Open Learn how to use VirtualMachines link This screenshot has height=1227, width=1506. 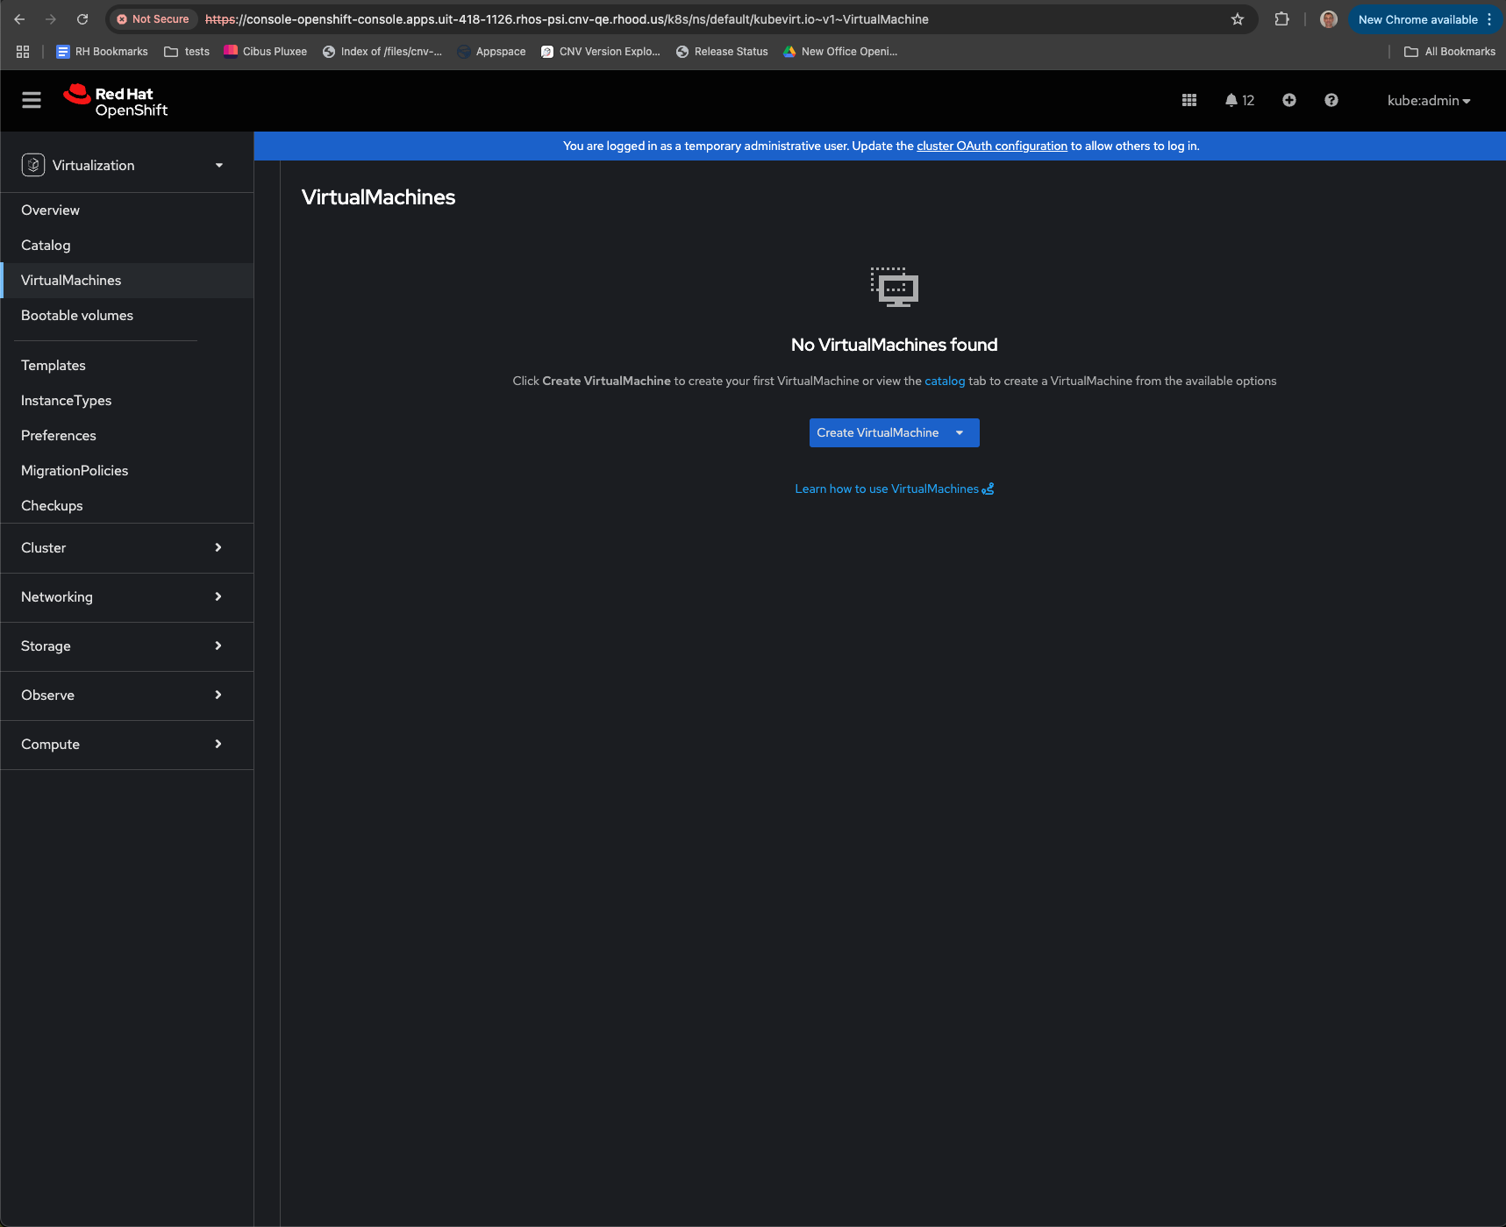(895, 489)
